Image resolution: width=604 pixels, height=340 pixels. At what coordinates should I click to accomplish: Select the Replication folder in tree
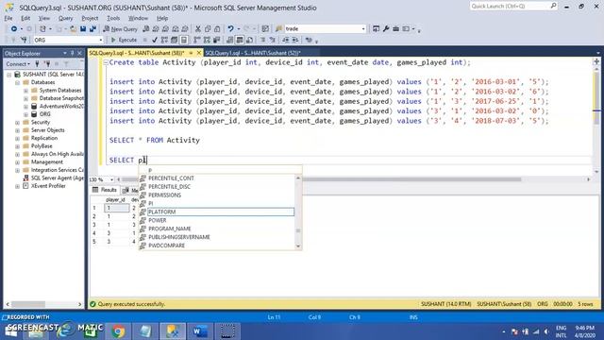coord(44,138)
